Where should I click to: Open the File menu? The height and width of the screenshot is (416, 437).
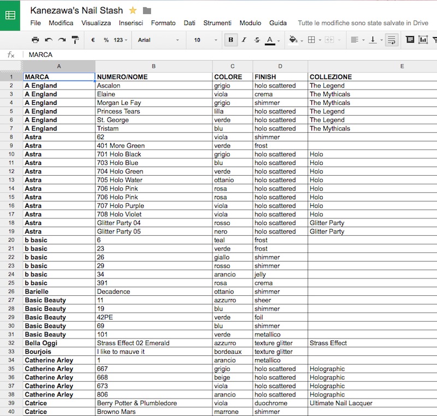(36, 23)
